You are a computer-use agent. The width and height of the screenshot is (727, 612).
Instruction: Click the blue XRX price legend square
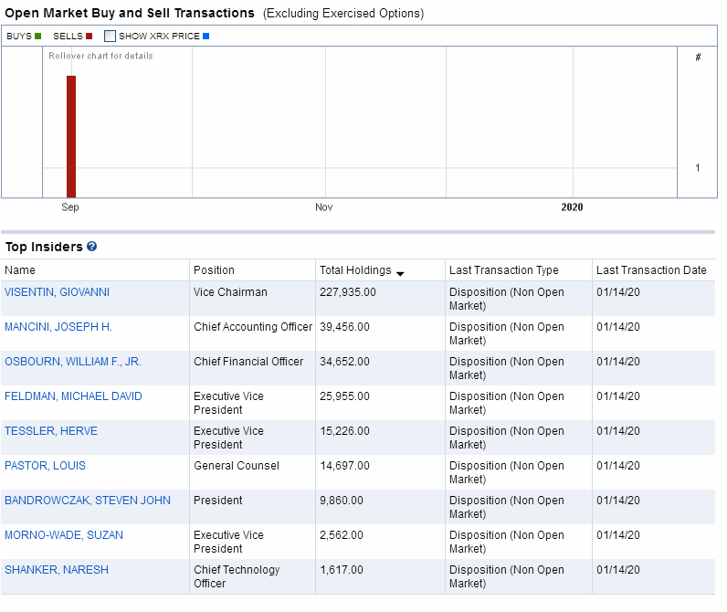(x=205, y=37)
